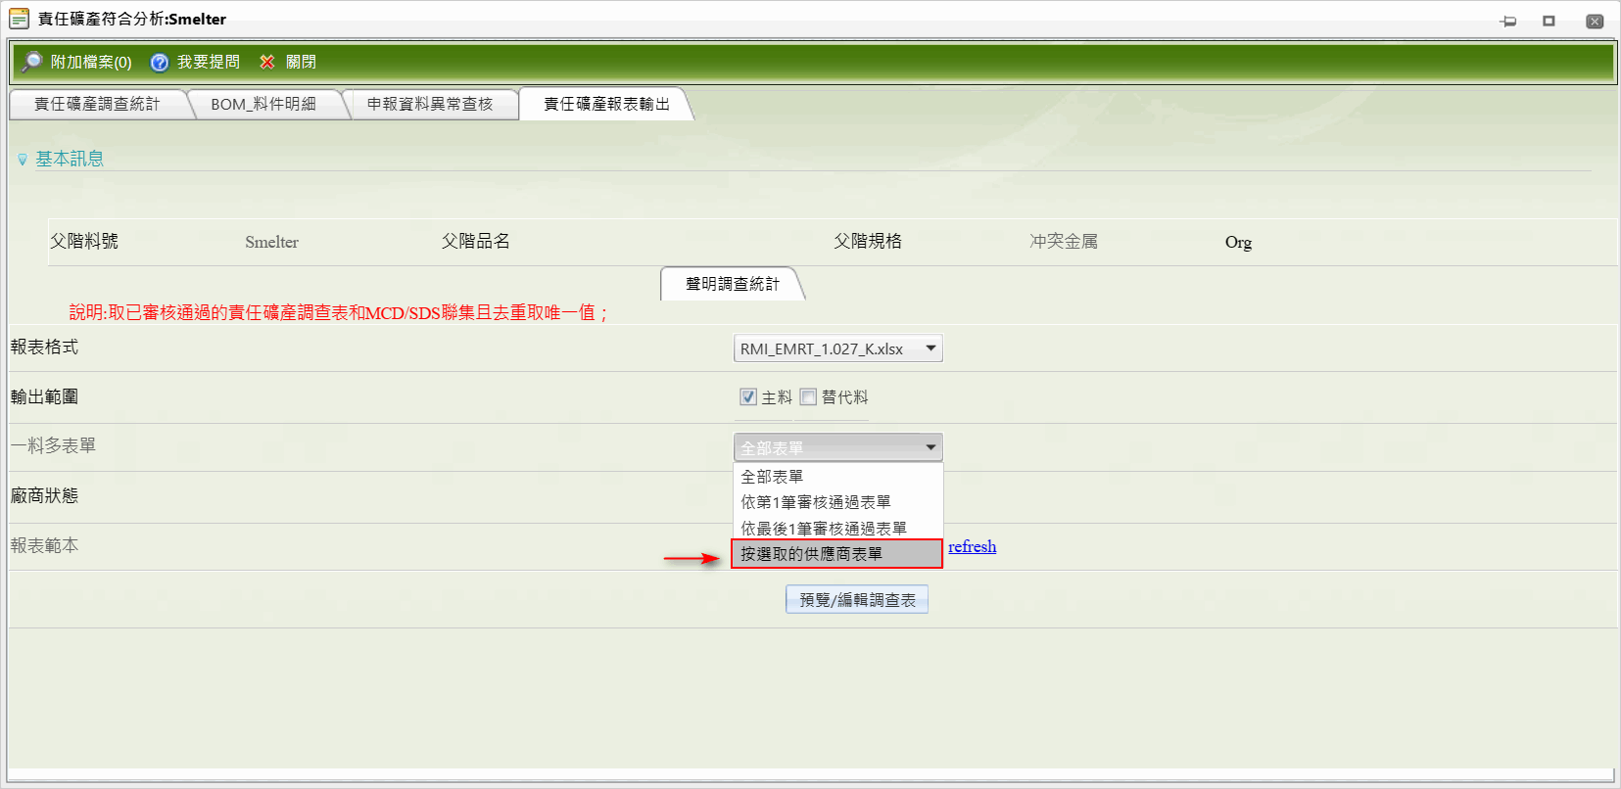Click 我要提問 toolbar item
The height and width of the screenshot is (789, 1621).
click(209, 62)
